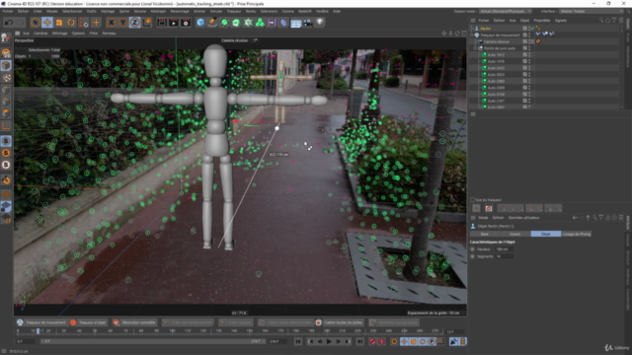
Task: Click the Object Manager search icon
Action: tap(601, 20)
